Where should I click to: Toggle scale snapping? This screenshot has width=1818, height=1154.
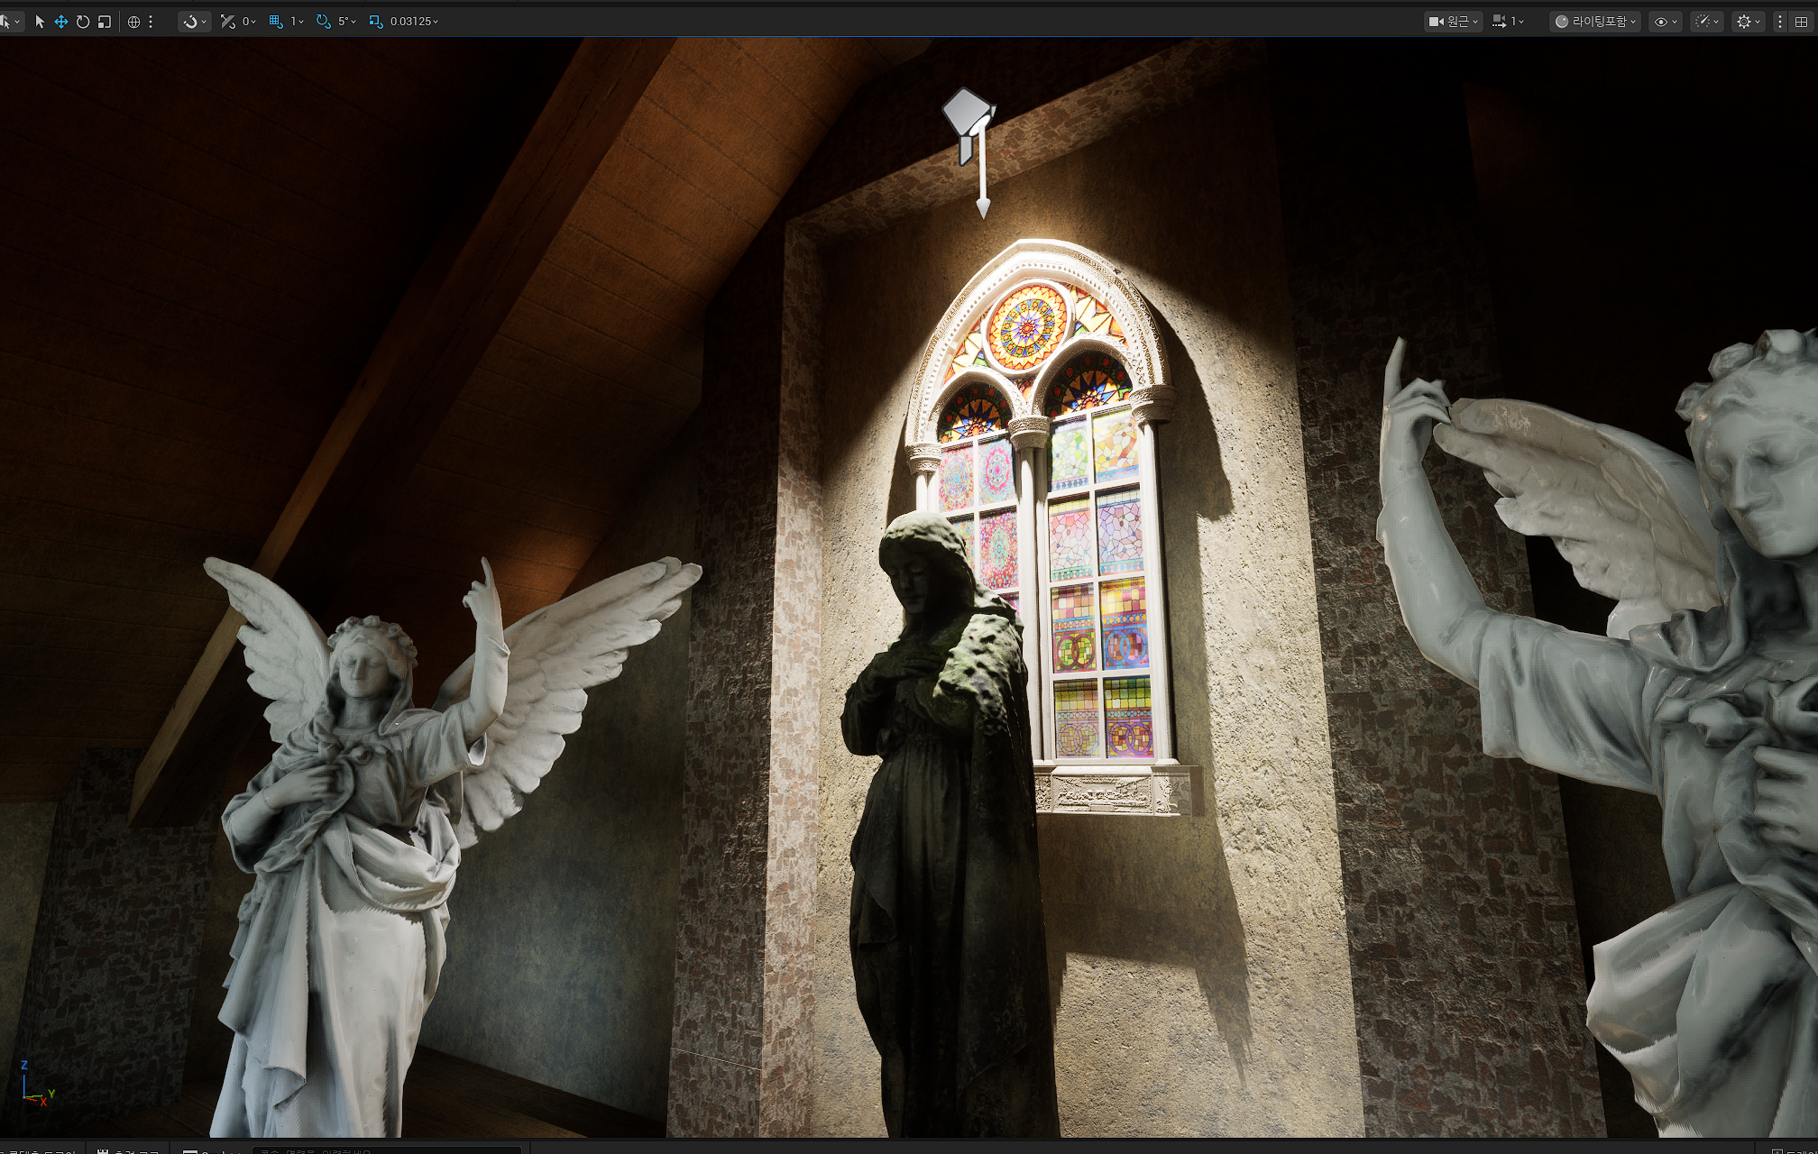pos(376,22)
